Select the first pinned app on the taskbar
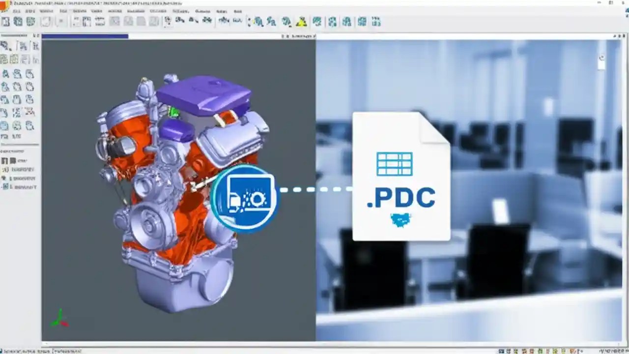This screenshot has height=354, width=629. pos(503,351)
